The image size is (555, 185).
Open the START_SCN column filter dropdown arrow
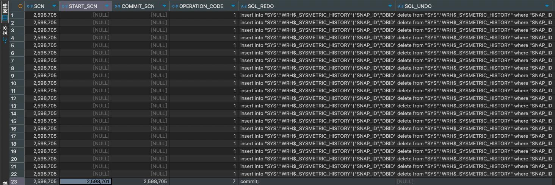(107, 6)
